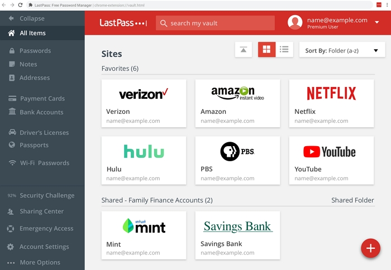The width and height of the screenshot is (391, 270).
Task: Go back using browser back arrow
Action: [x=4, y=5]
